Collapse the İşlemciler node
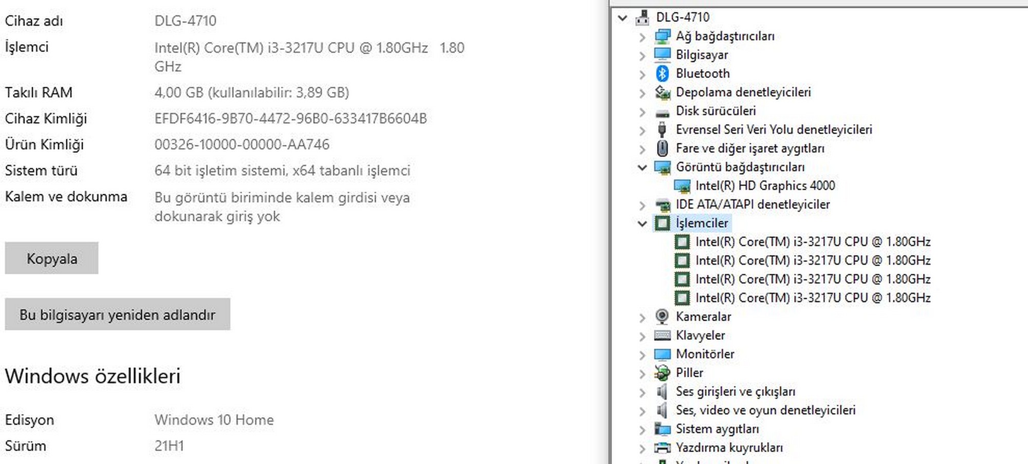The width and height of the screenshot is (1028, 464). (x=642, y=224)
